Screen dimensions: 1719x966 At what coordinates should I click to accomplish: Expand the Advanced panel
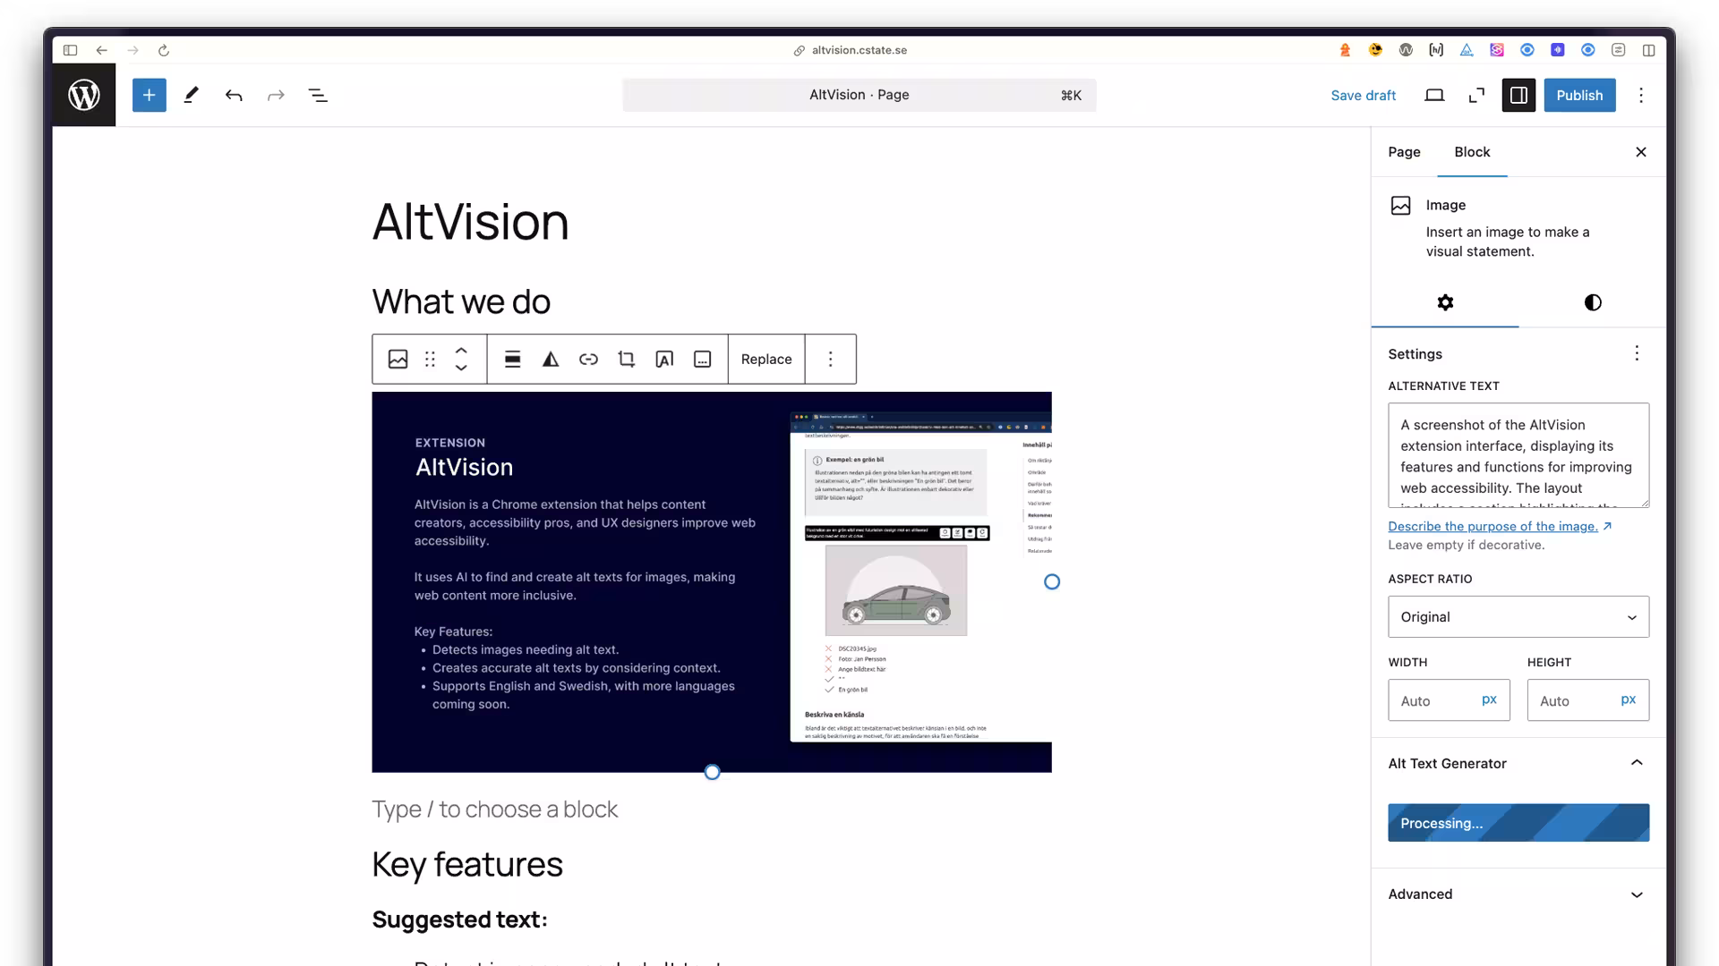(x=1518, y=894)
